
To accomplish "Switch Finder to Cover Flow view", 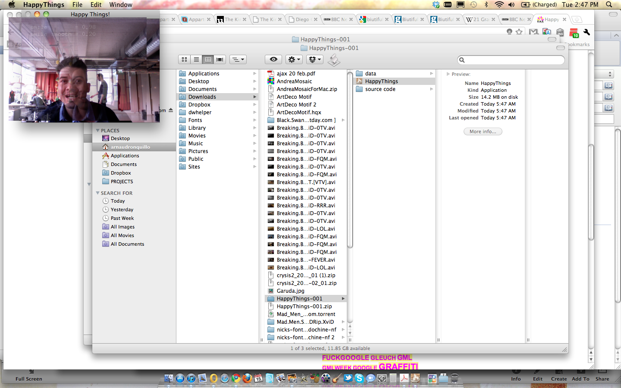I will pos(220,59).
